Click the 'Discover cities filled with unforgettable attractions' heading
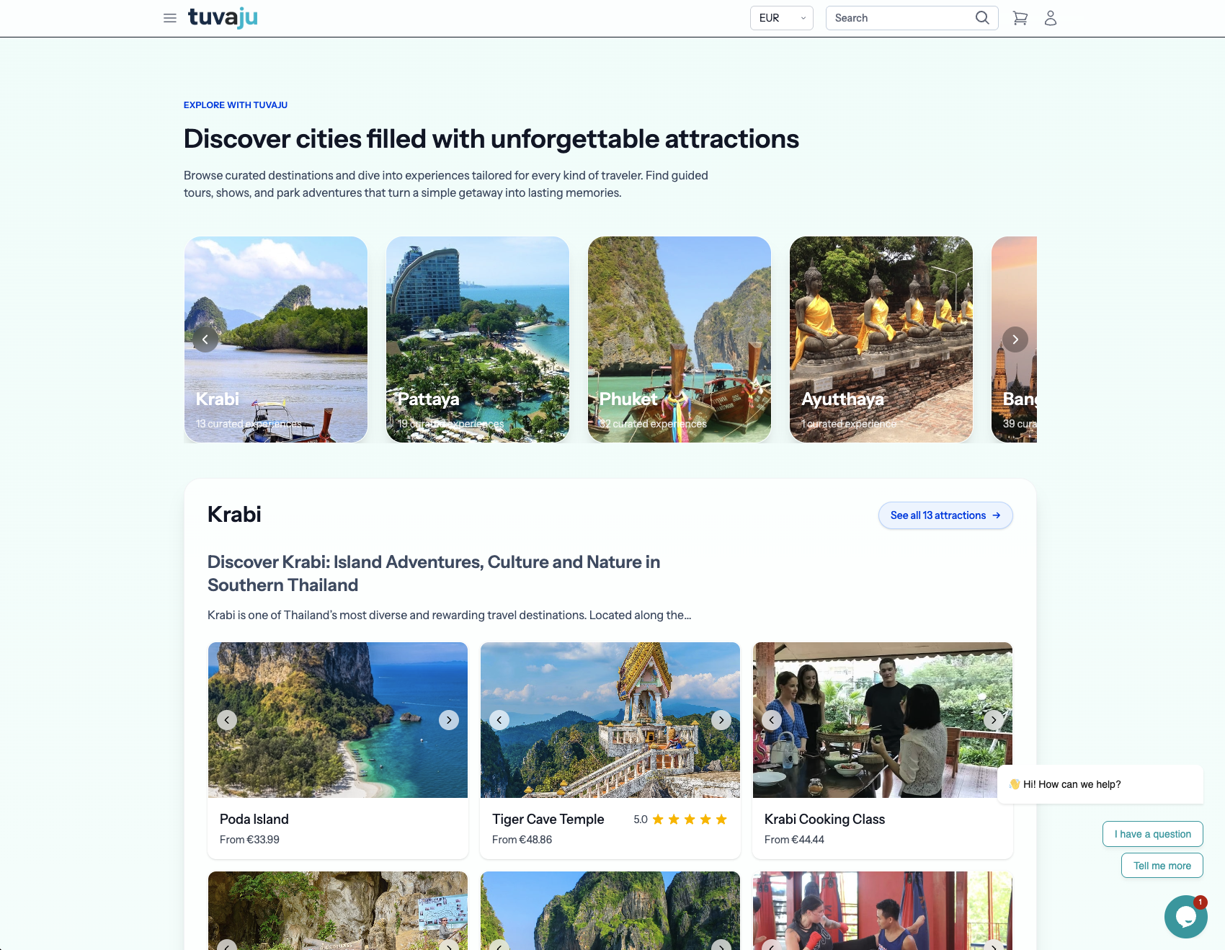Viewport: 1225px width, 950px height. pos(491,139)
